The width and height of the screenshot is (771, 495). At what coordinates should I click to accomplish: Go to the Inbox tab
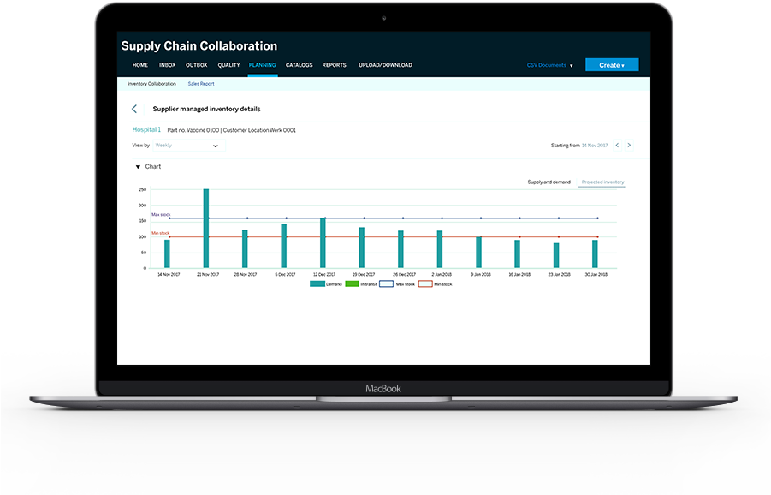167,65
